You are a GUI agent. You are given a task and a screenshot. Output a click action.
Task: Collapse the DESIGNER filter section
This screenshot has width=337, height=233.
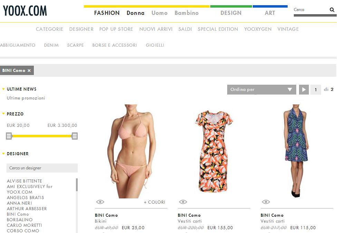[3, 153]
